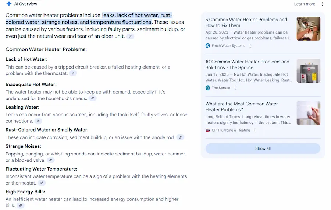331x210 pixels.
Task: Click link icon after Strange Noises text
Action: point(51,160)
